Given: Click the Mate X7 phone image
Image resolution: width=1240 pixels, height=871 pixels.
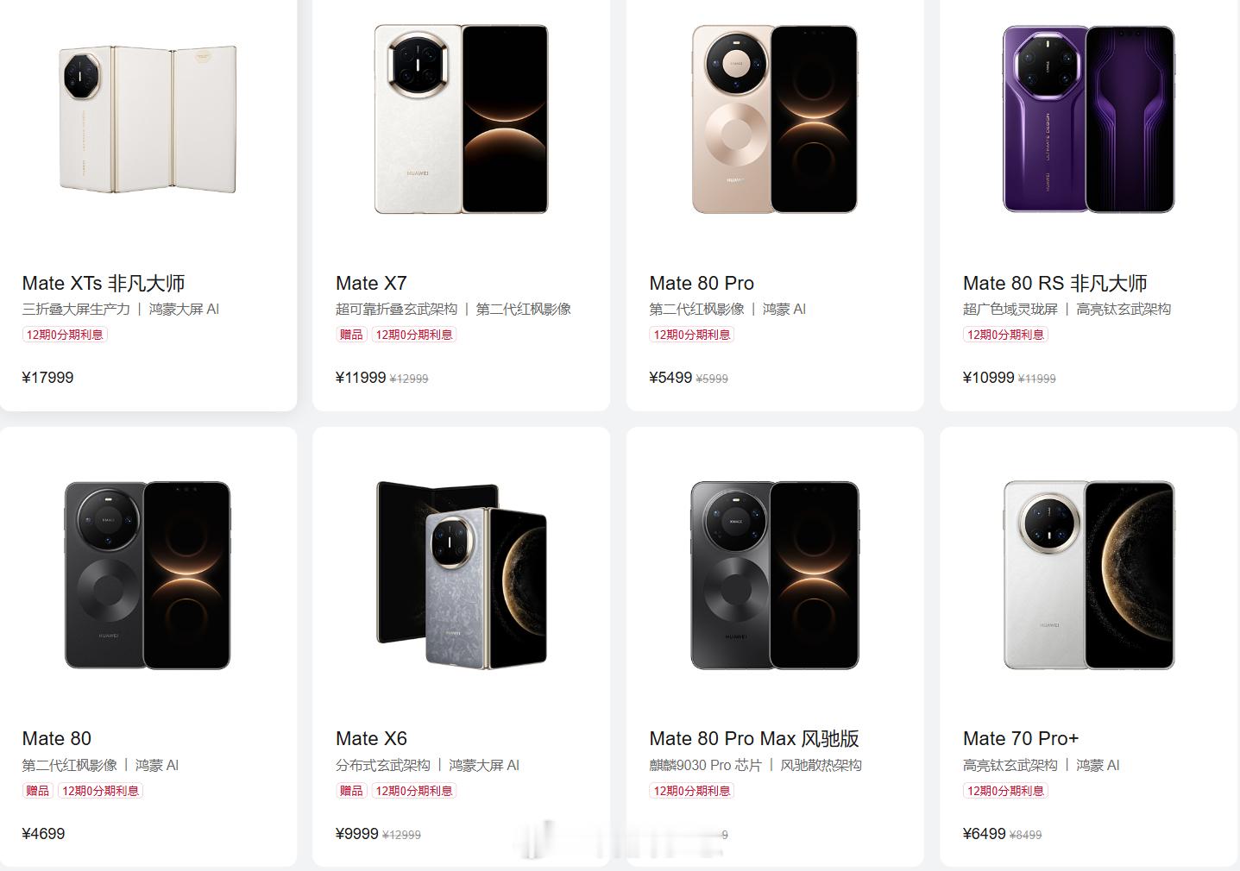Looking at the screenshot, I should coord(461,119).
